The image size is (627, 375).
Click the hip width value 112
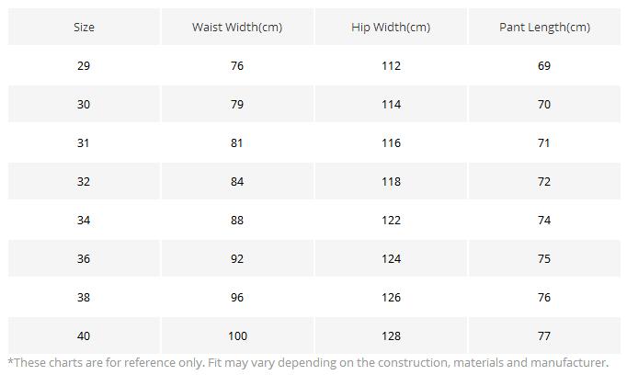click(391, 66)
